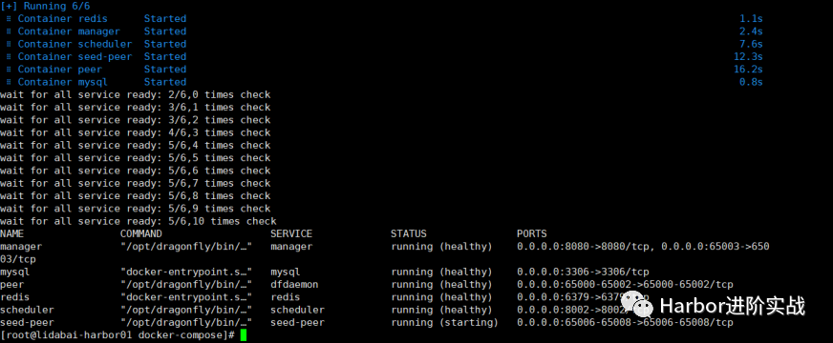Click the 0.0.0.0:3306->3306/tcp port mapping
The width and height of the screenshot is (833, 343).
pos(583,272)
